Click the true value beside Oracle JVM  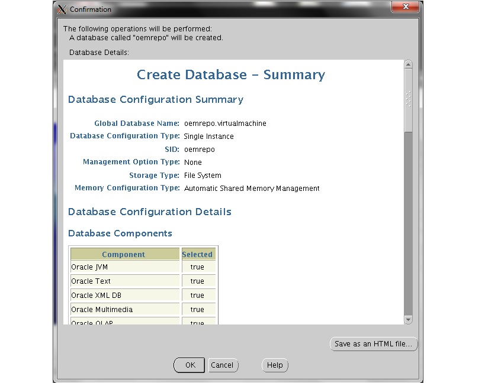point(198,267)
